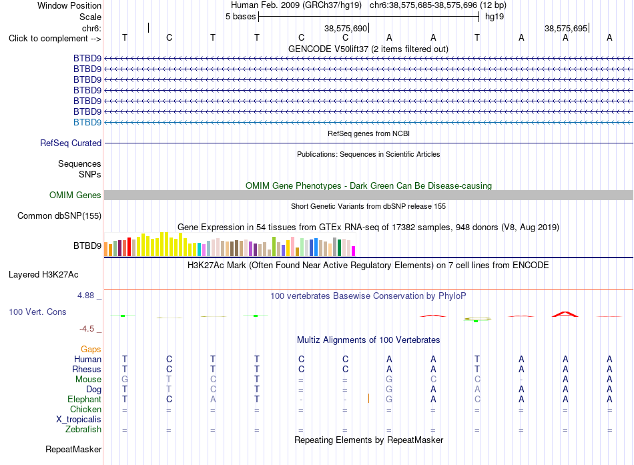Screen dimensions: 634x465
Task: Click the light-blue BTBD9 transcript label
Action: pyautogui.click(x=87, y=122)
